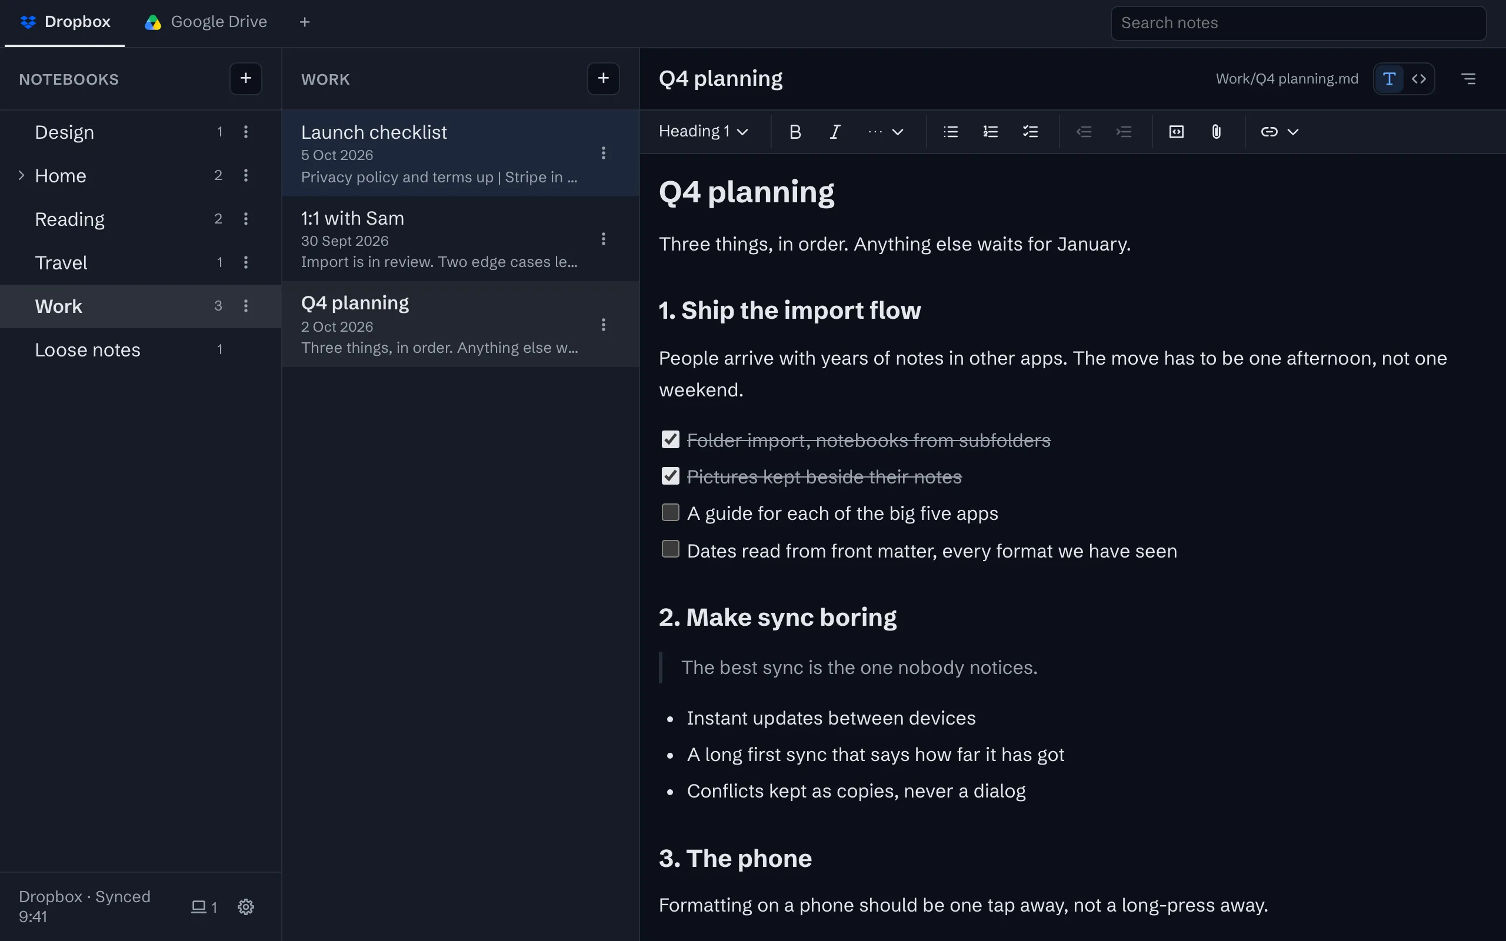Click the Search notes field
1506x941 pixels.
(1299, 23)
